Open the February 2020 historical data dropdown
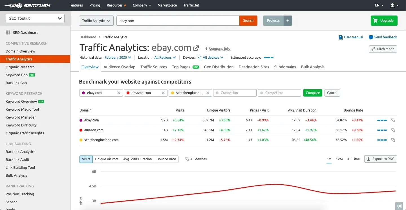This screenshot has width=406, height=210. 118,58
